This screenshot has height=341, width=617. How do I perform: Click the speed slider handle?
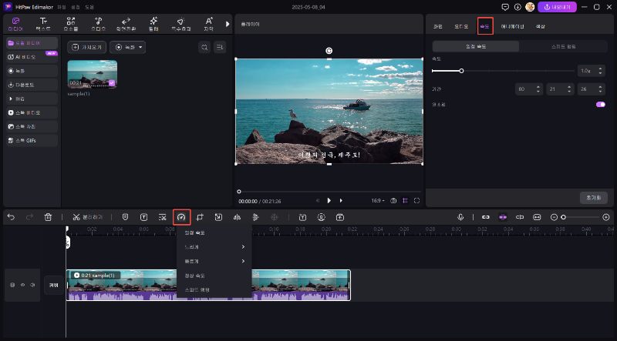click(461, 71)
